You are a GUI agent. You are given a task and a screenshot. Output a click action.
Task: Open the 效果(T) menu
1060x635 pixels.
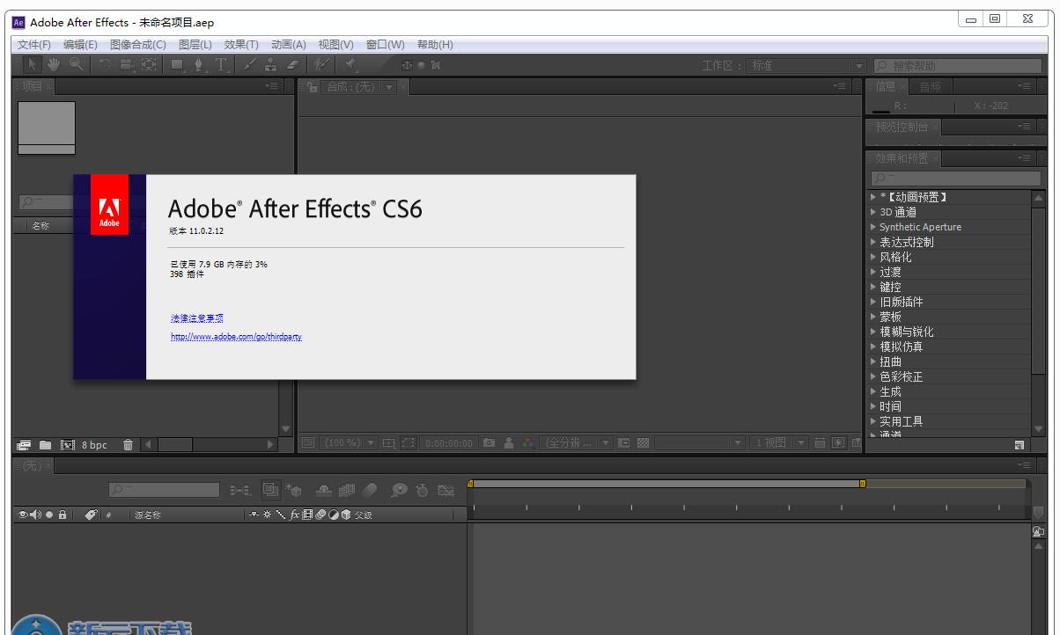coord(241,45)
